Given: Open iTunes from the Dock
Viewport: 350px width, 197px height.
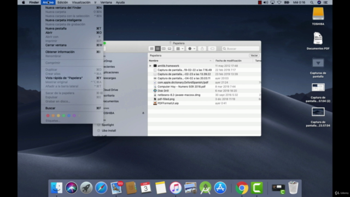Looking at the screenshot, I should click(176, 188).
